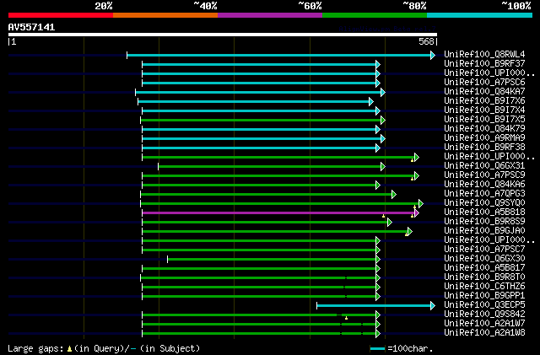Open the UniRef100_Q8RWL4 hit label
The width and height of the screenshot is (540, 355).
(x=484, y=54)
